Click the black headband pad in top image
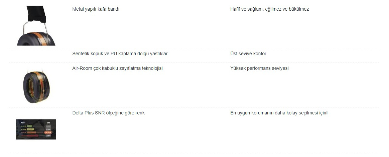The width and height of the screenshot is (389, 157). click(37, 14)
